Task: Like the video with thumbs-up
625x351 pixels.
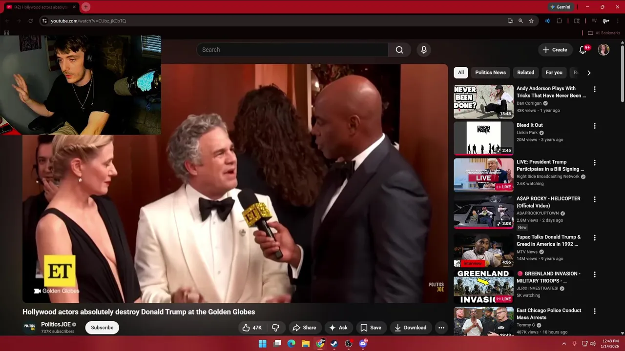Action: tap(252, 328)
